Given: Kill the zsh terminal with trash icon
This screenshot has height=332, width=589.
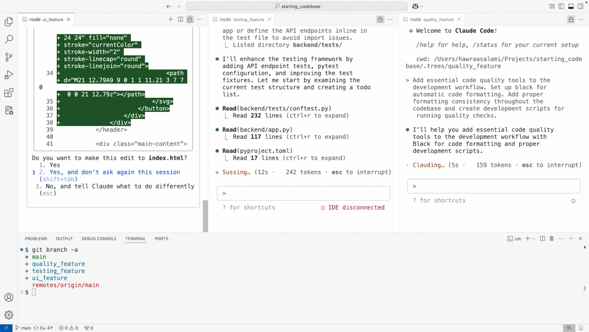Looking at the screenshot, I should (x=551, y=239).
